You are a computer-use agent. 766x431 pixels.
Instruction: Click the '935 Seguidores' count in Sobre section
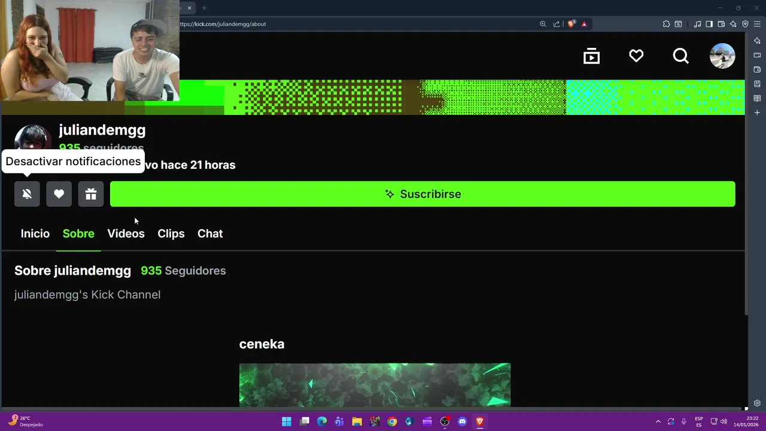coord(183,271)
